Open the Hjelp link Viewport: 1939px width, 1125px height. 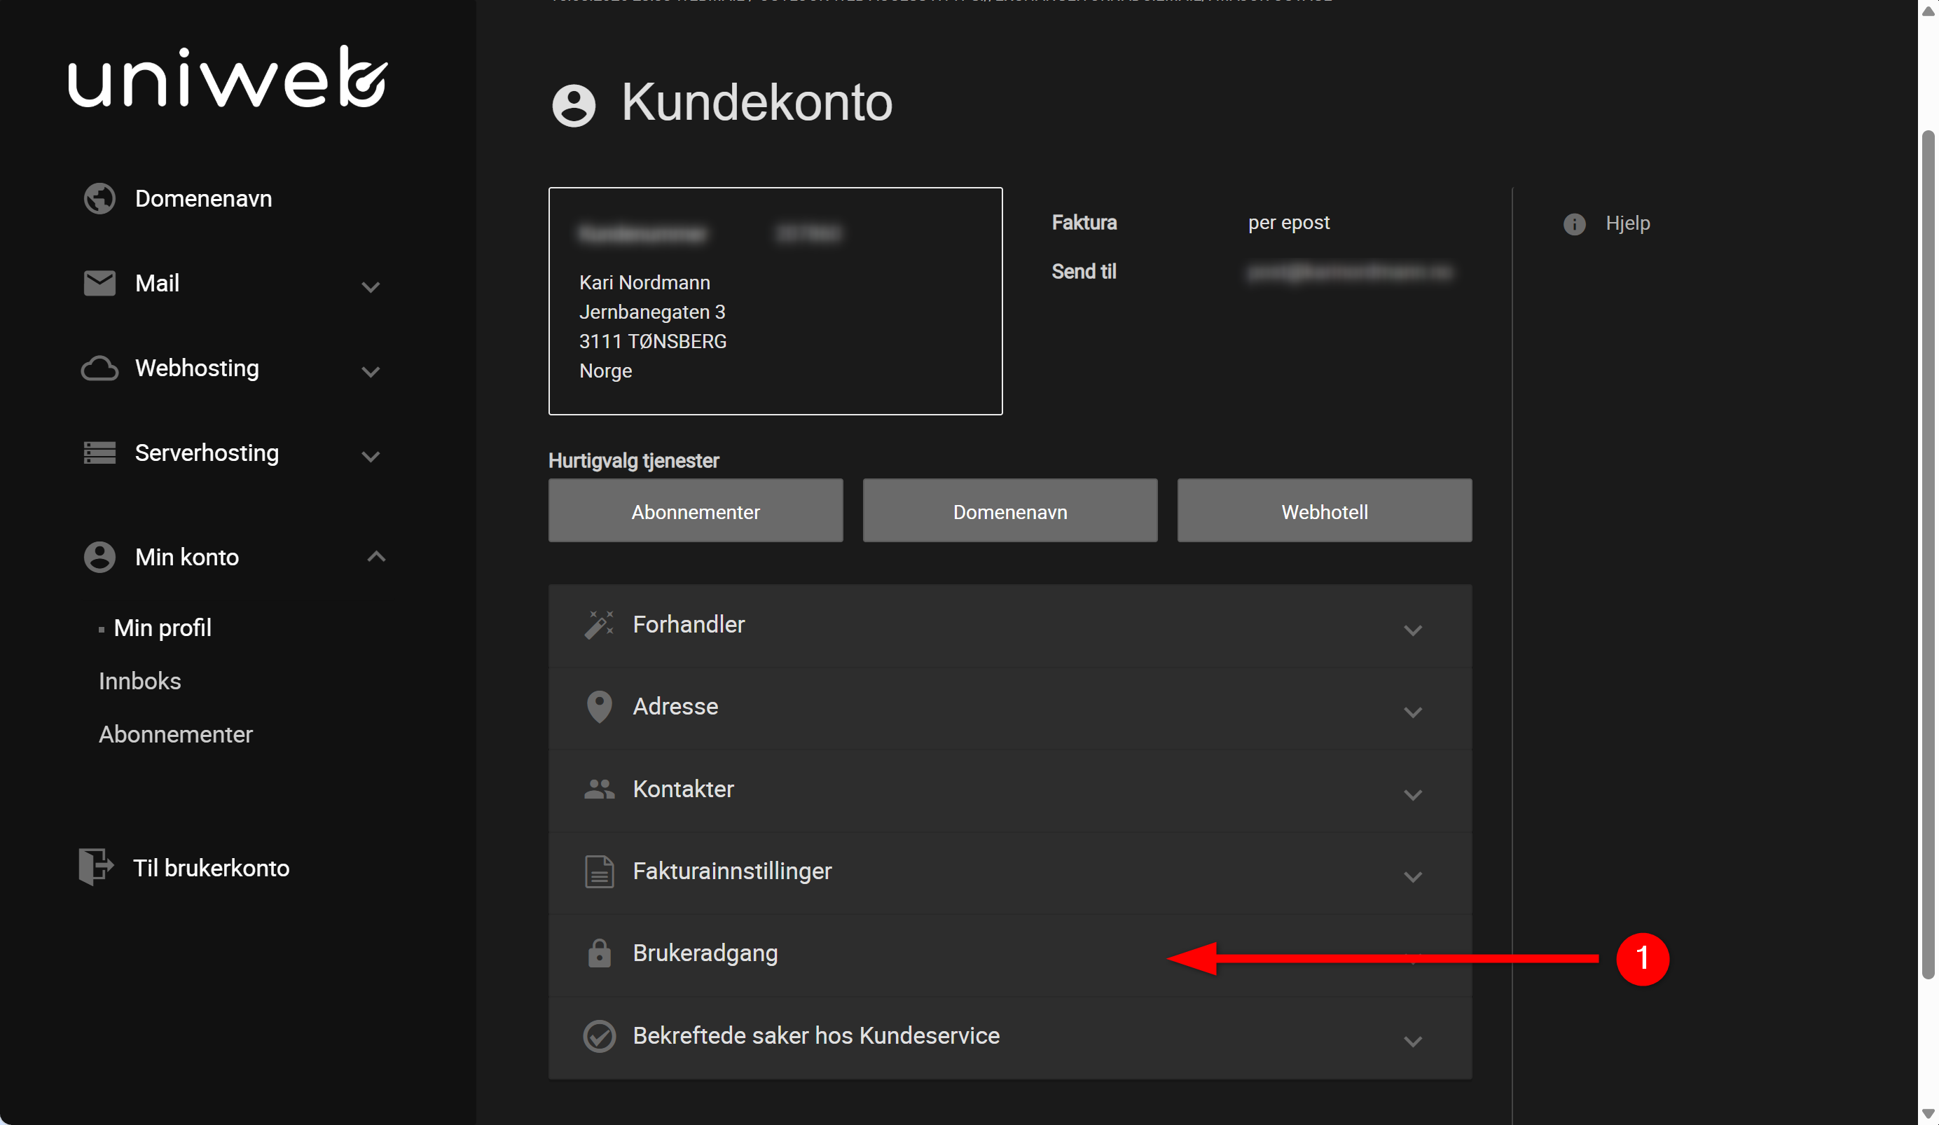click(x=1627, y=223)
